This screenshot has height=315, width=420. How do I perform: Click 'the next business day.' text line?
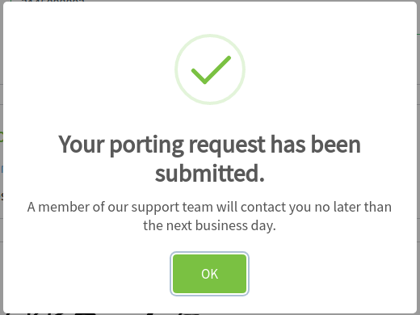click(209, 225)
